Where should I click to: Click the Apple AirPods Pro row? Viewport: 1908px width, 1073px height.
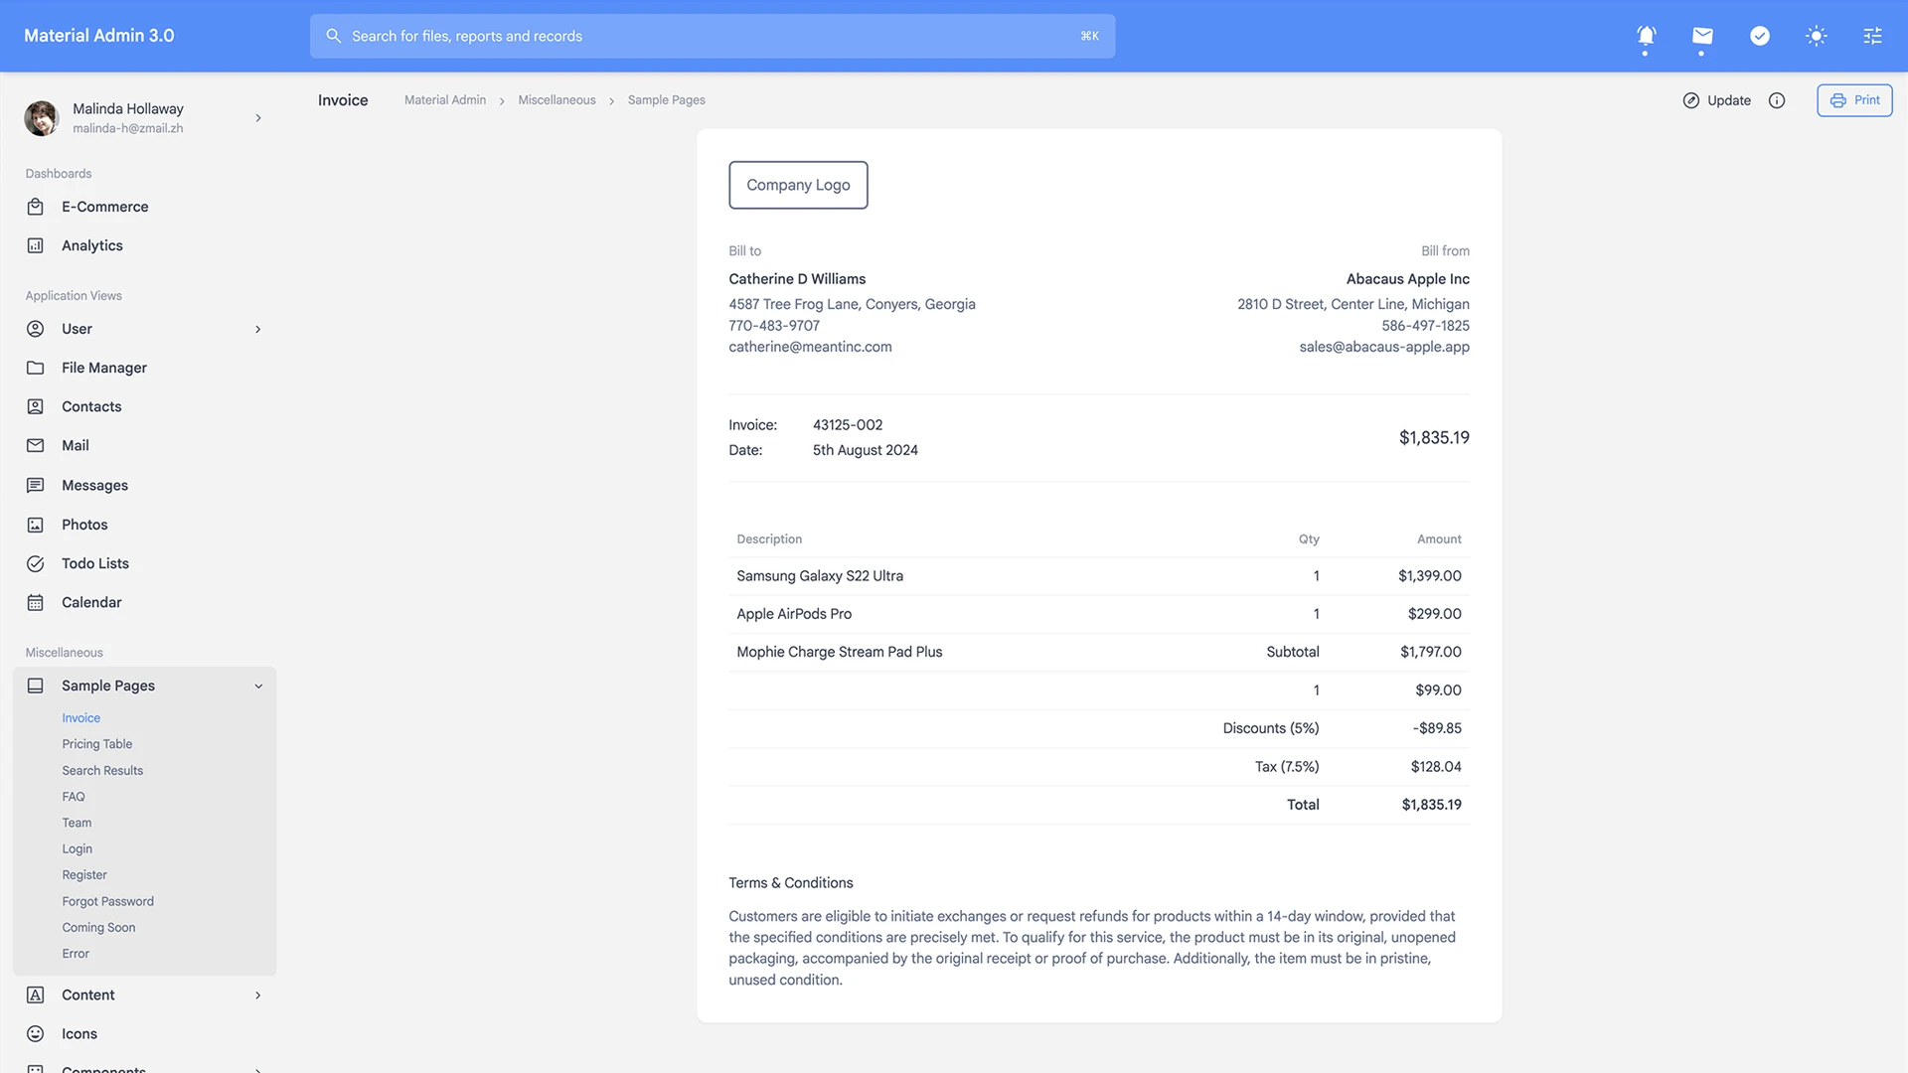pyautogui.click(x=1099, y=614)
